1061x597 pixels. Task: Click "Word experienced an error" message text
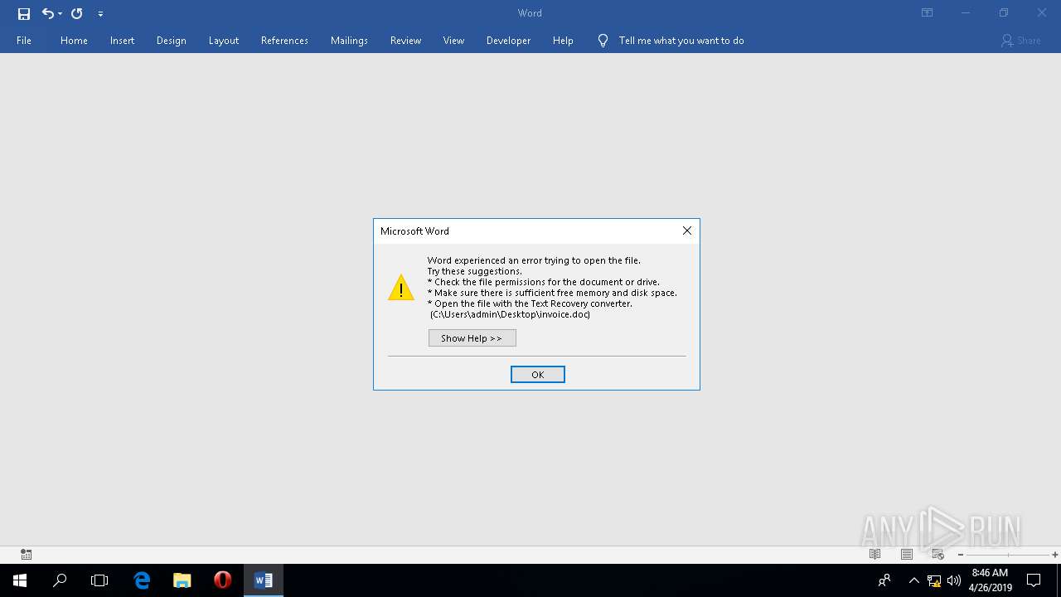(534, 260)
